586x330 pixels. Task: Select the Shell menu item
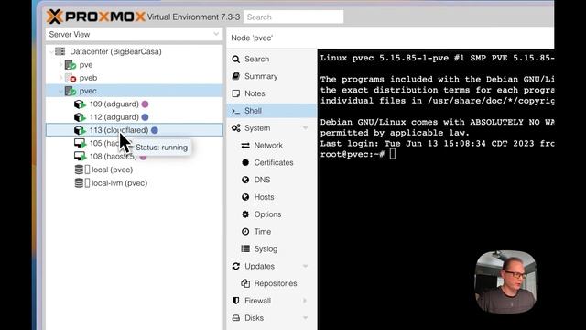point(272,111)
